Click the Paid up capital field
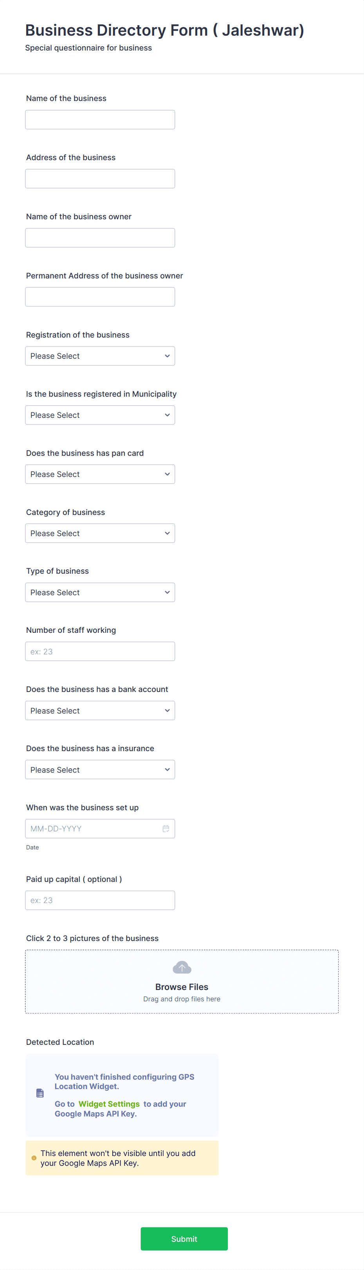Image resolution: width=364 pixels, height=1270 pixels. pyautogui.click(x=100, y=900)
